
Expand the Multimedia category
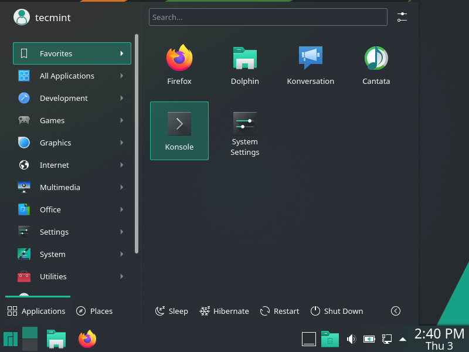(x=72, y=187)
